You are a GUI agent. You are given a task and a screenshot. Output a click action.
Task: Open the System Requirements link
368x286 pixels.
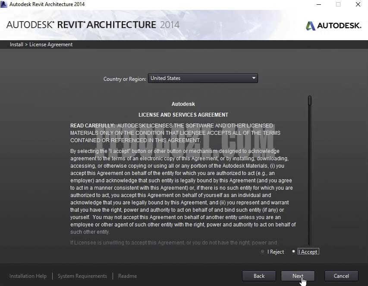coord(82,276)
